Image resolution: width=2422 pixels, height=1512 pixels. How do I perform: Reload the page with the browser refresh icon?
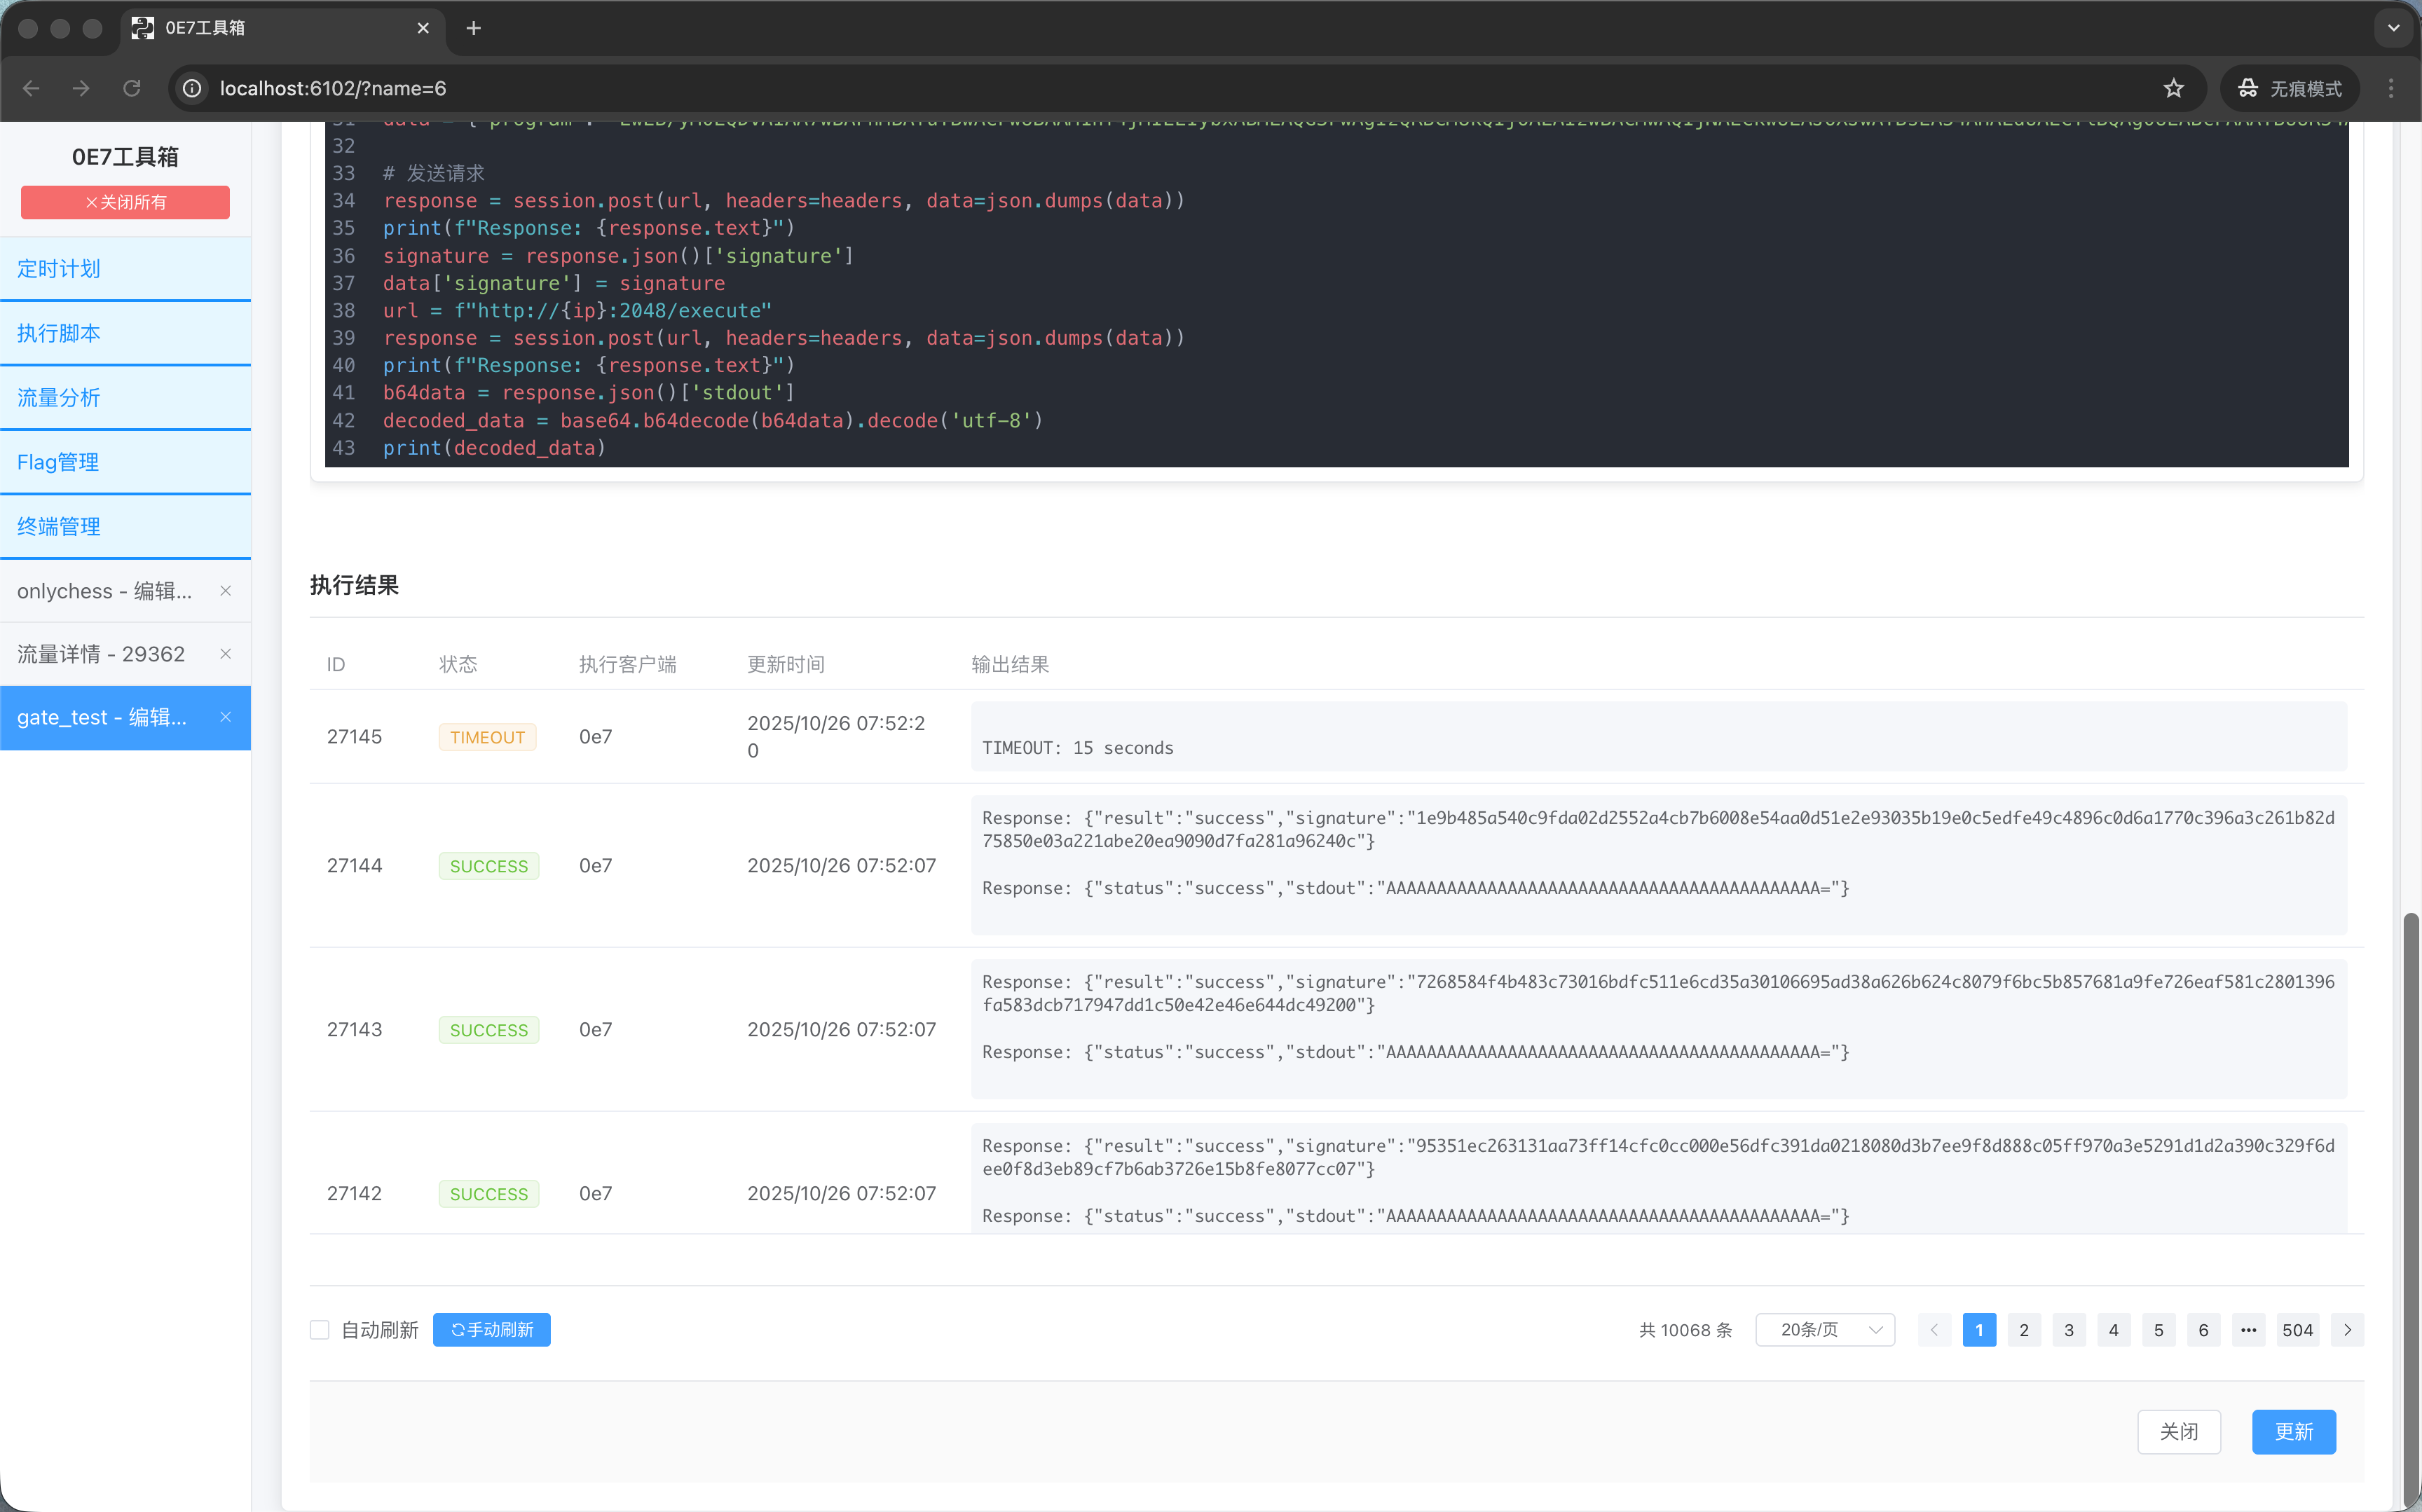(x=131, y=88)
